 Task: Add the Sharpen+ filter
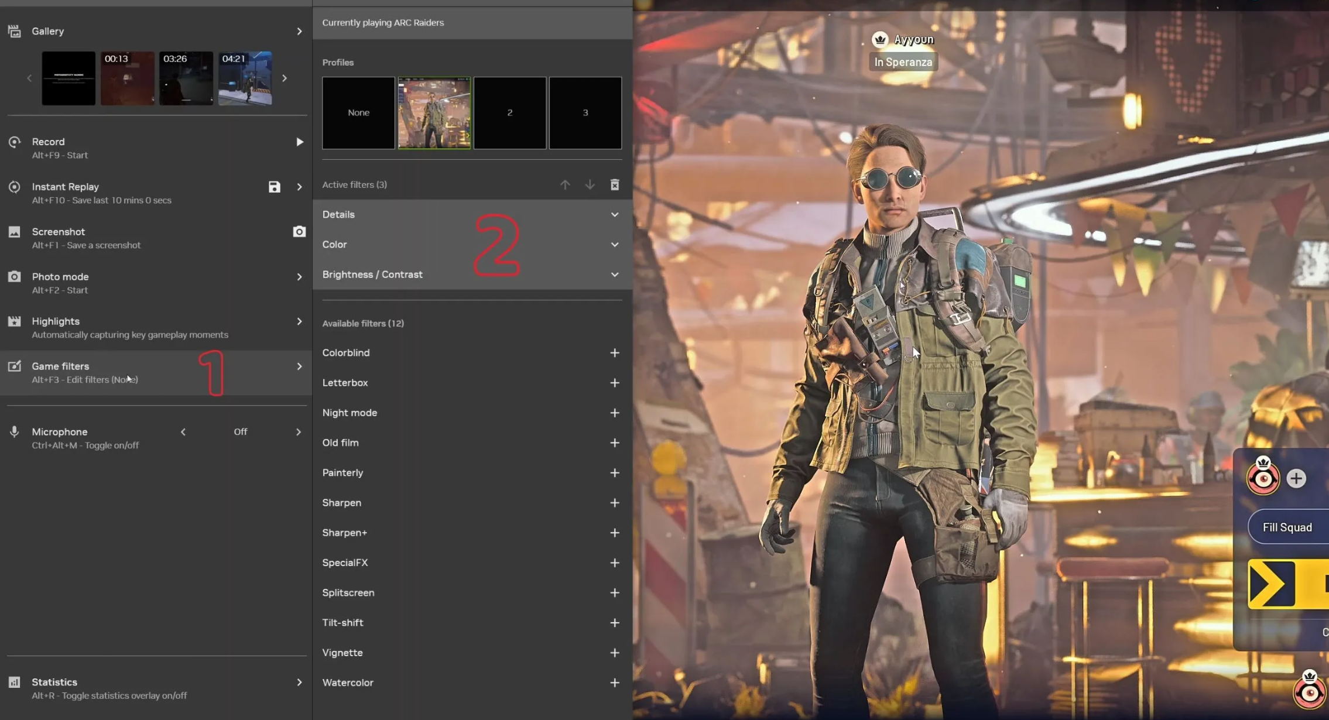click(614, 533)
